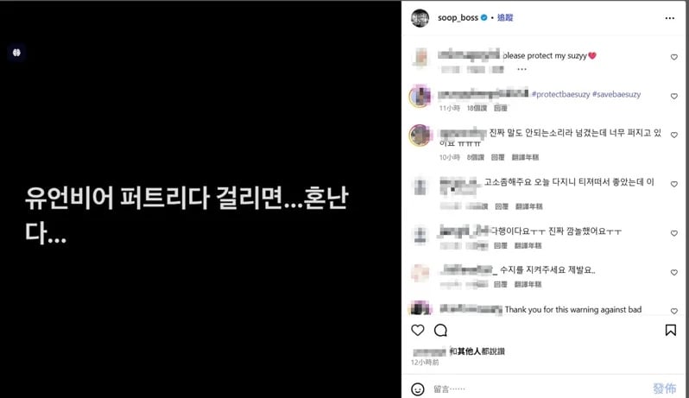Open more options under first comment
689x398 pixels.
pos(521,69)
